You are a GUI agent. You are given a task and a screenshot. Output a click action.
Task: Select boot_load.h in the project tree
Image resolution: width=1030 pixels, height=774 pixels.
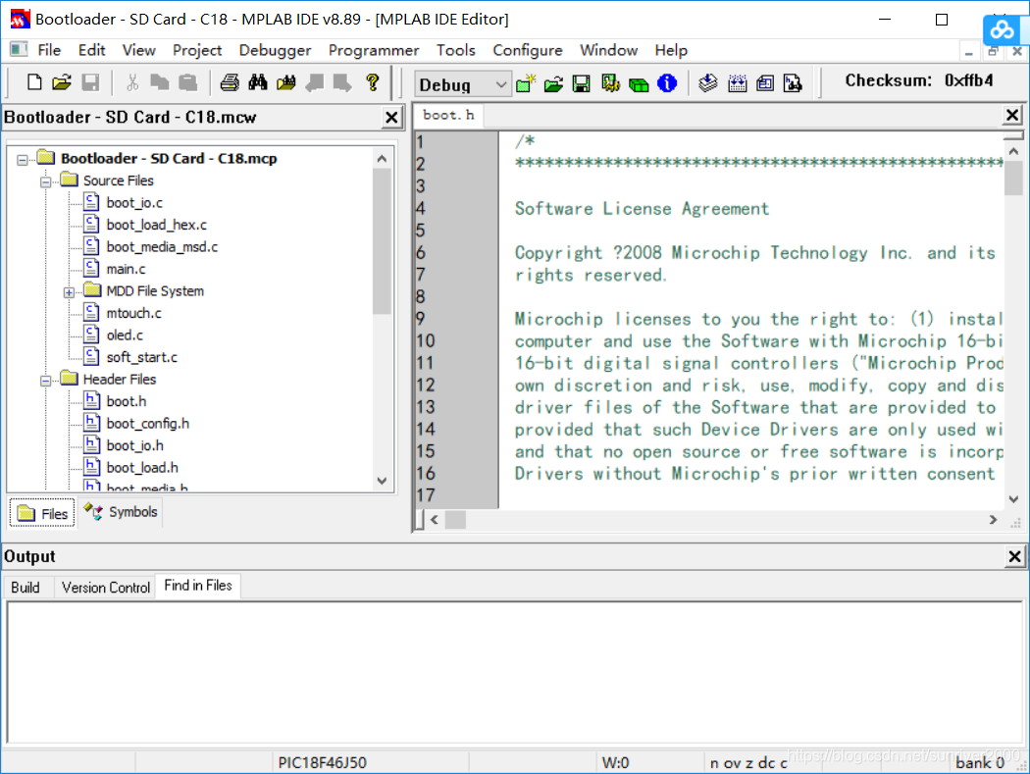142,468
